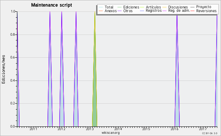This screenshot has height=136, width=221.
Task: Click the 2012 x-axis label
Action: [62, 129]
